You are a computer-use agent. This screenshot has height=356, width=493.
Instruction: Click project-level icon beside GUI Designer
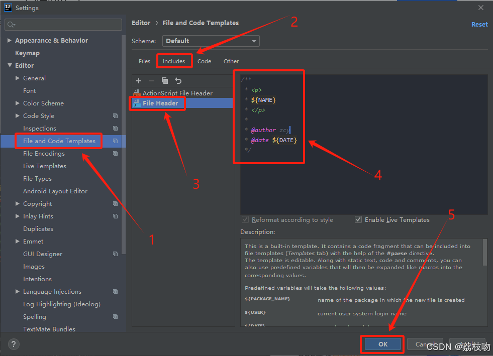pos(116,254)
